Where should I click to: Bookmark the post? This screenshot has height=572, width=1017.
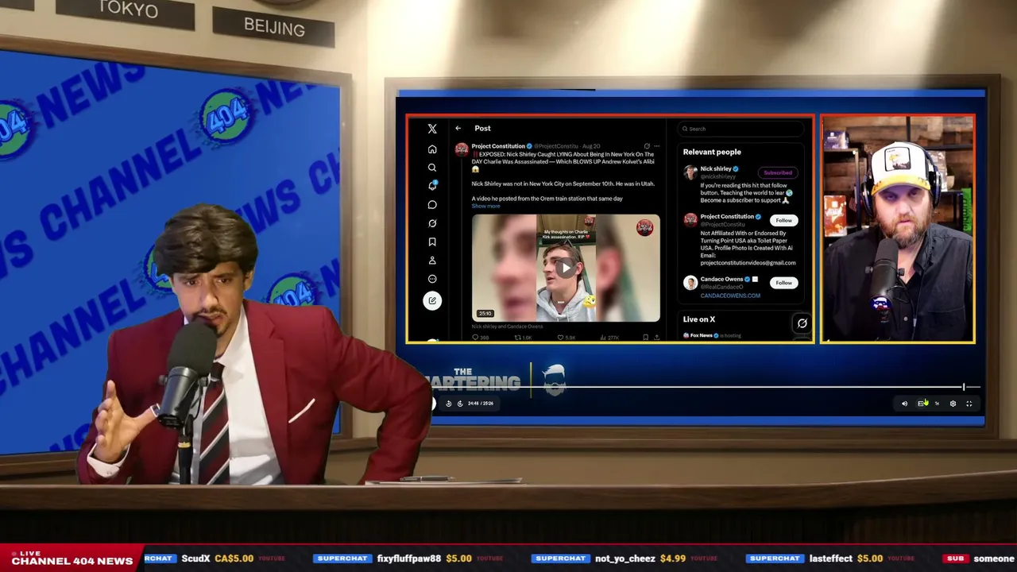click(x=645, y=338)
